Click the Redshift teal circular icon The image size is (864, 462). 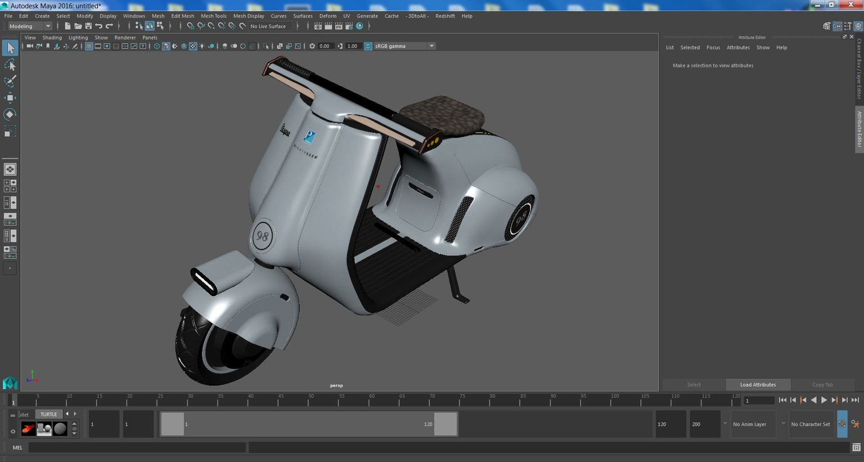click(360, 26)
